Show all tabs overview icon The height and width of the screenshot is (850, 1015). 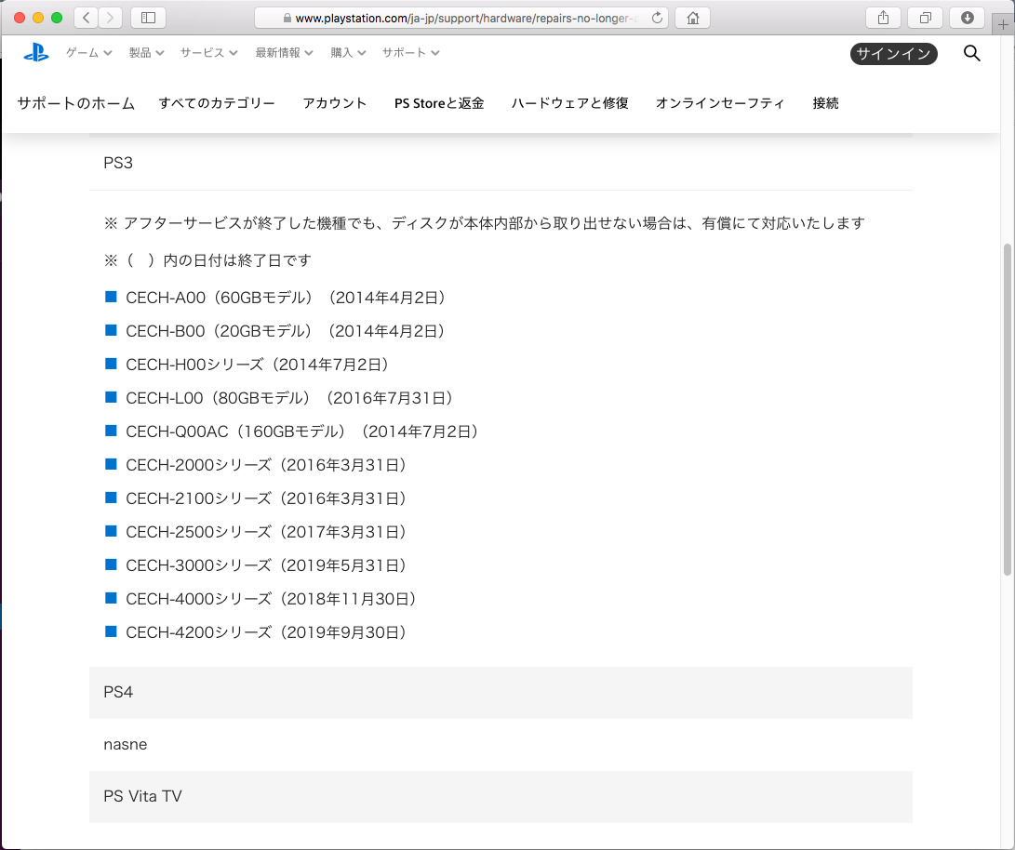coord(925,18)
